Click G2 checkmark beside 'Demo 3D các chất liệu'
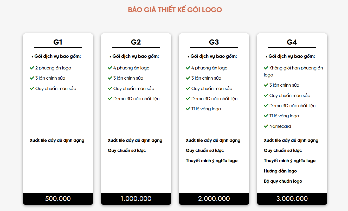The image size is (348, 211). click(x=110, y=99)
